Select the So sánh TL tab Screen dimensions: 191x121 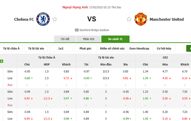point(115,39)
